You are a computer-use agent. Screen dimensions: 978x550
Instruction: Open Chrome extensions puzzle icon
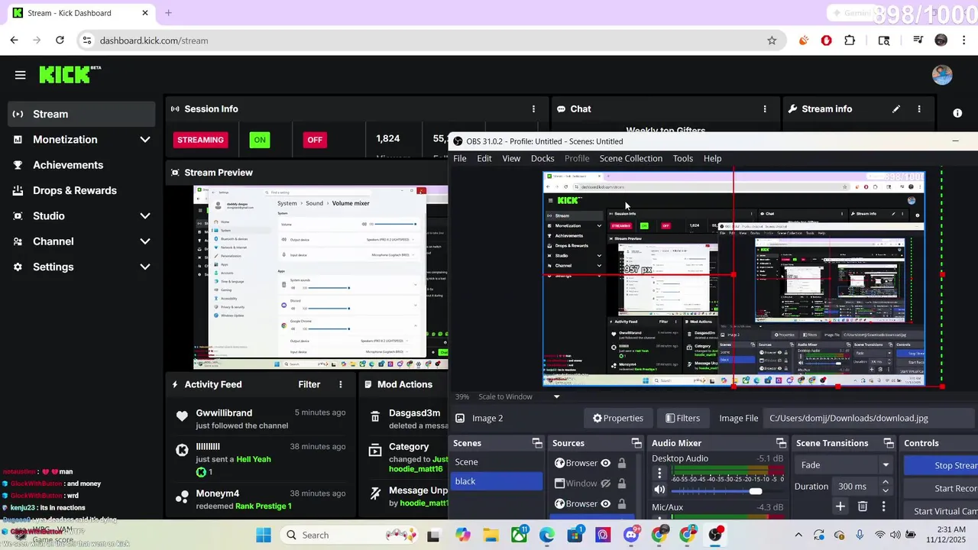(850, 40)
